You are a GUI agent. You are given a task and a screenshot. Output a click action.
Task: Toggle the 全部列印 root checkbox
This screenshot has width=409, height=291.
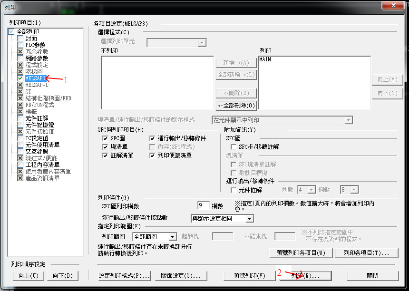tap(11, 31)
